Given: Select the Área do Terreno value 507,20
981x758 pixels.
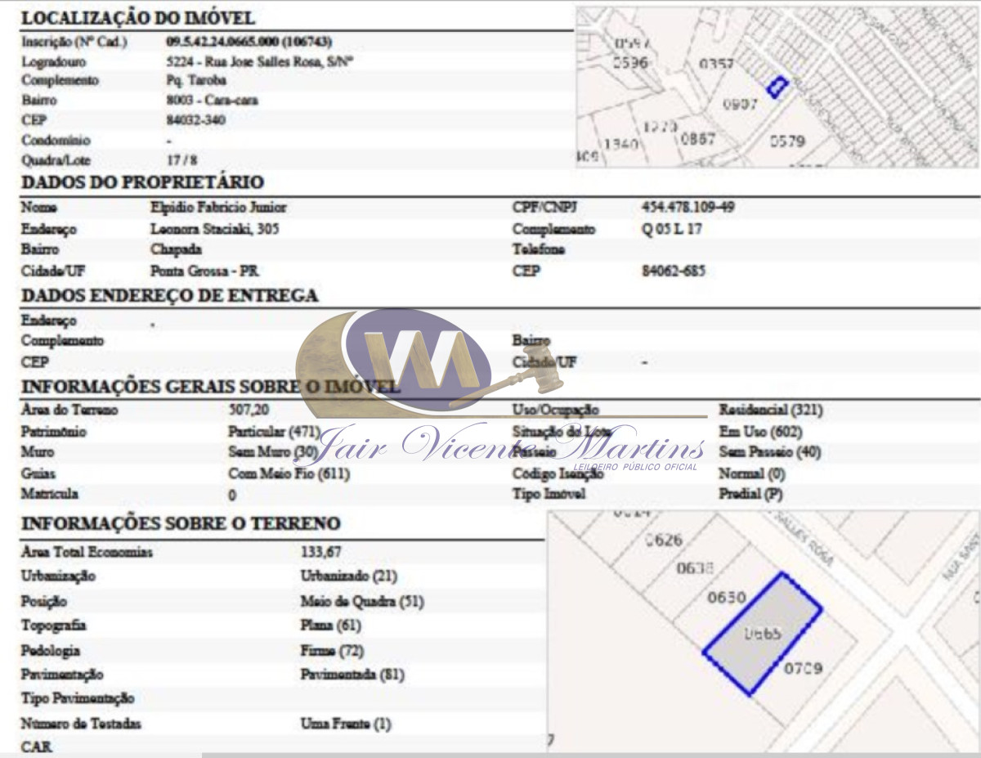Looking at the screenshot, I should (248, 410).
